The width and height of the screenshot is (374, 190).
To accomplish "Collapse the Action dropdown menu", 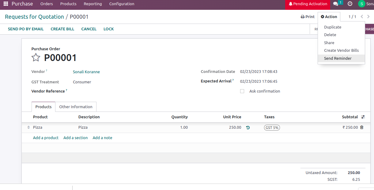I will (329, 17).
